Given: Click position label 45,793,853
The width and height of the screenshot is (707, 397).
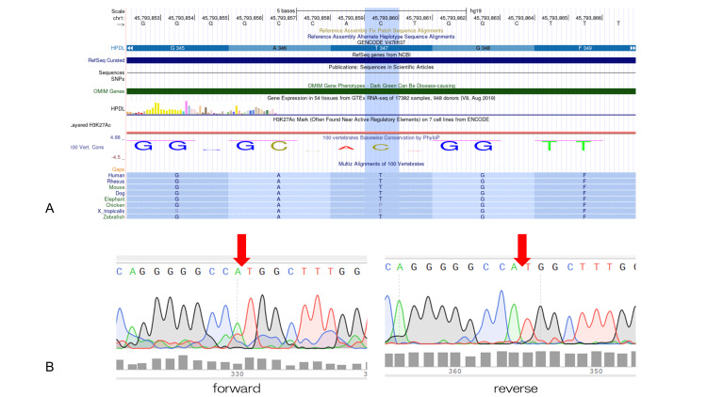Looking at the screenshot, I should [147, 18].
